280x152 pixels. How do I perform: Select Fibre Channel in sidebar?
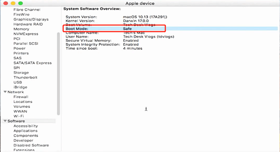click(27, 10)
